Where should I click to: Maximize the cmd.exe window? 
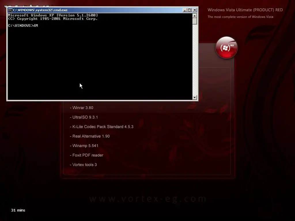190,10
